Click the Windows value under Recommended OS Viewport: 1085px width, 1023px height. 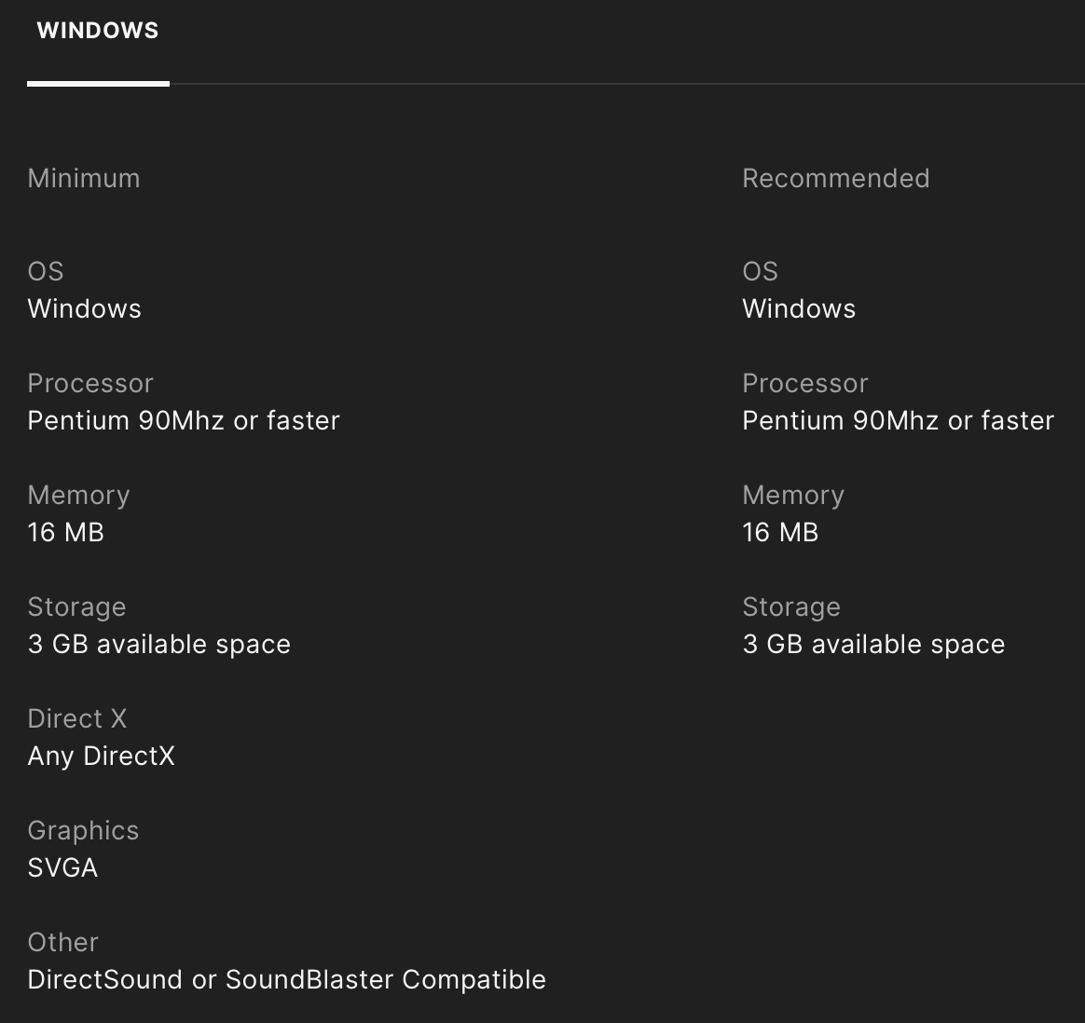[x=799, y=308]
